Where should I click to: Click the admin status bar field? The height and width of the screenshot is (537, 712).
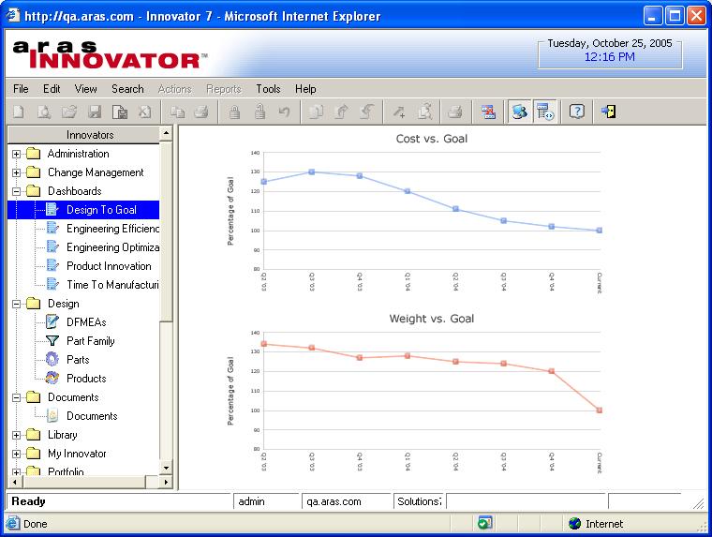coord(266,501)
